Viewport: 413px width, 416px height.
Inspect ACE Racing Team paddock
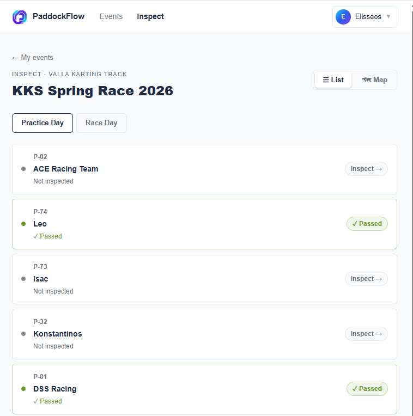tap(366, 169)
